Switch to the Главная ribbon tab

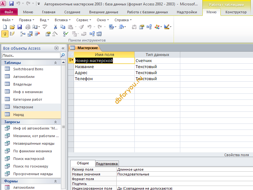point(49,12)
